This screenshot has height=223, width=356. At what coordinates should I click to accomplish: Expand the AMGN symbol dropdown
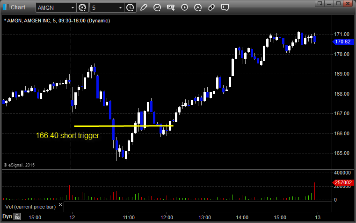click(x=73, y=7)
